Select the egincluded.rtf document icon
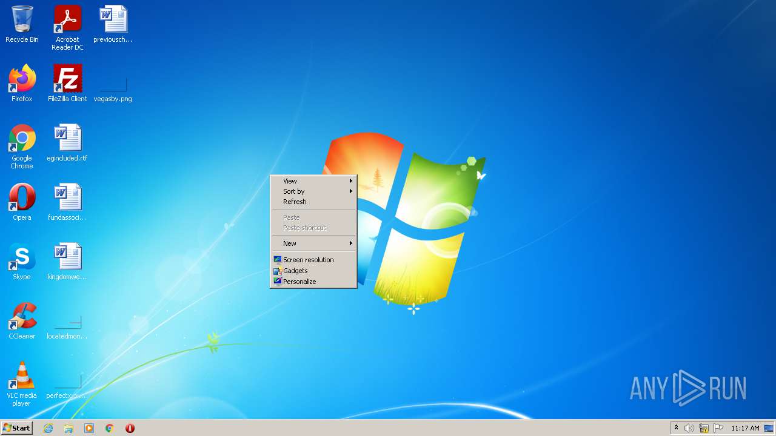 coord(67,143)
